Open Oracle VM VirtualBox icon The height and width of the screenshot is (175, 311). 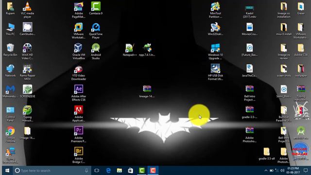(79, 52)
